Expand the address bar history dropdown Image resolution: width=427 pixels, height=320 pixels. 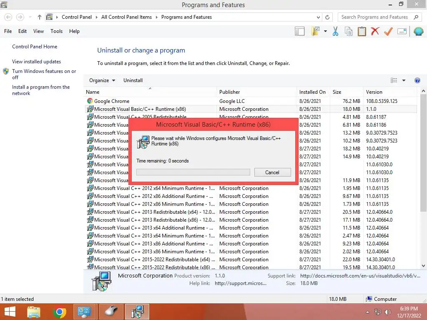(x=318, y=17)
